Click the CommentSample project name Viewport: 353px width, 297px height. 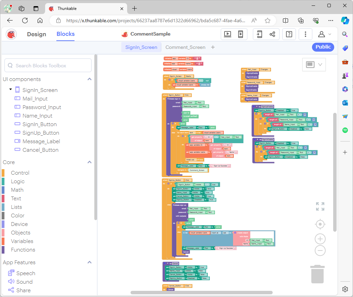[x=150, y=34]
